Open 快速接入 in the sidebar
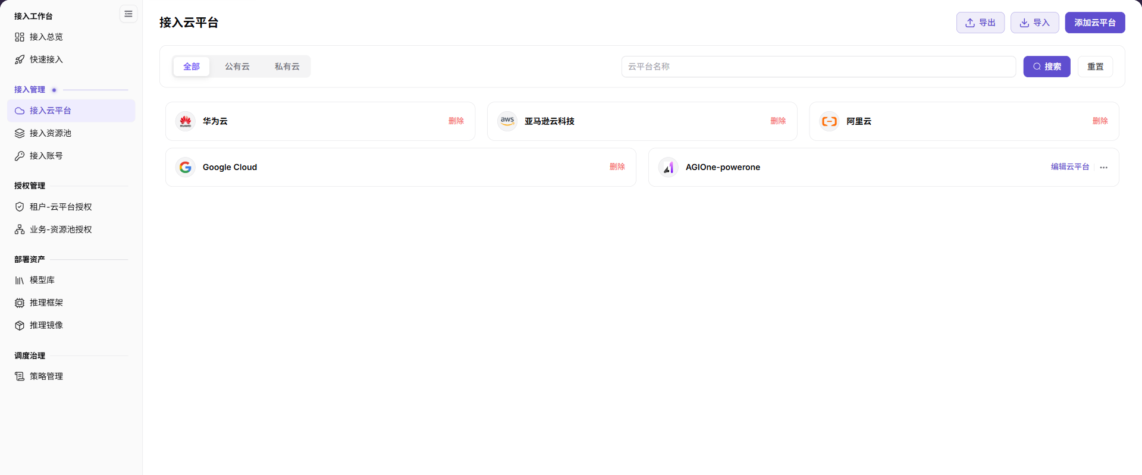This screenshot has width=1142, height=475. click(x=71, y=59)
